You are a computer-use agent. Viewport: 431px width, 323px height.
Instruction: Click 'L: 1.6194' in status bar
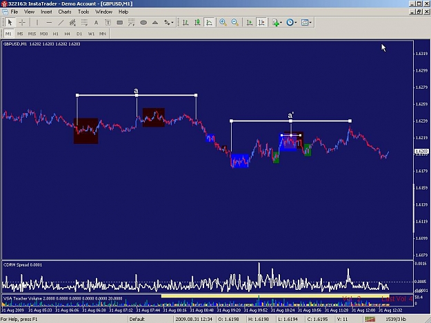coord(288,319)
